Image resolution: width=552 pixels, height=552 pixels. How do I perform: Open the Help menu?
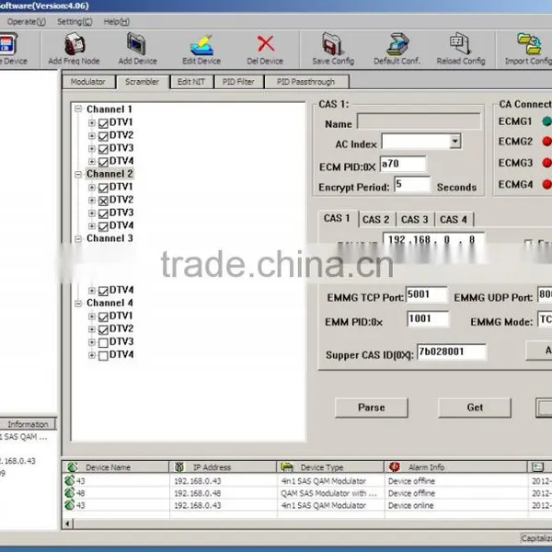pos(117,22)
